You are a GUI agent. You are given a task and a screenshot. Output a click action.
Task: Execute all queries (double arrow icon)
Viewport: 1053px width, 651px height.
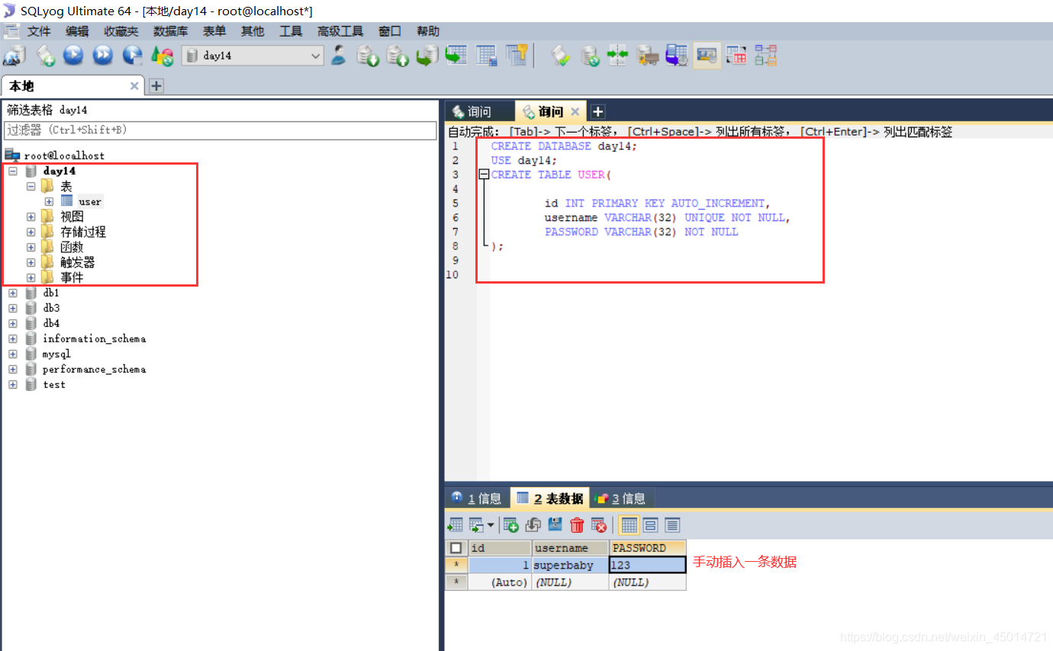103,55
